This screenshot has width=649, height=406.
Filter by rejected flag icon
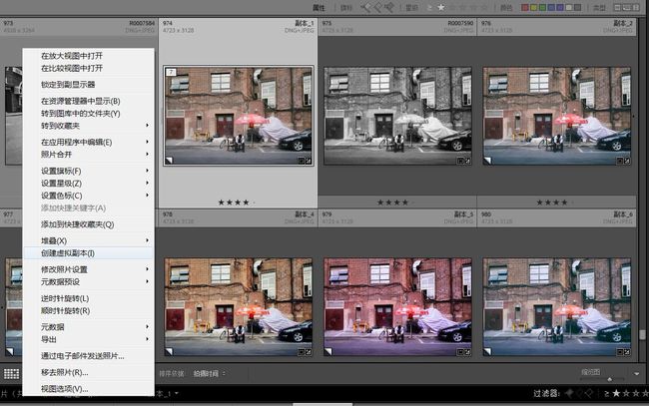coord(389,7)
